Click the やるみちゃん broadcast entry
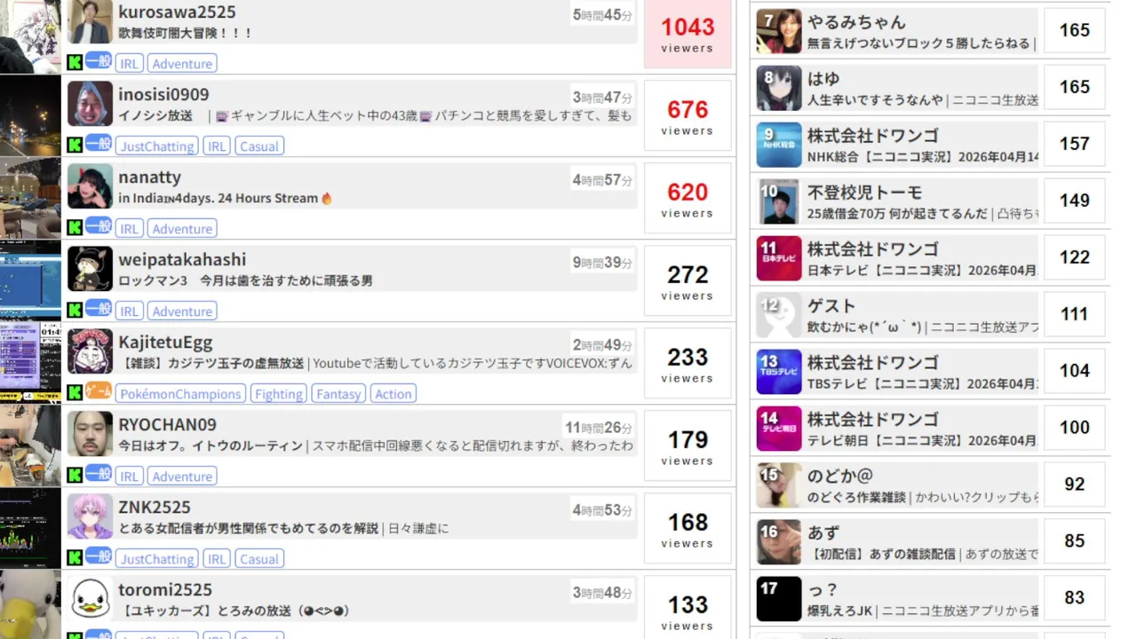Image resolution: width=1137 pixels, height=639 pixels. [931, 30]
